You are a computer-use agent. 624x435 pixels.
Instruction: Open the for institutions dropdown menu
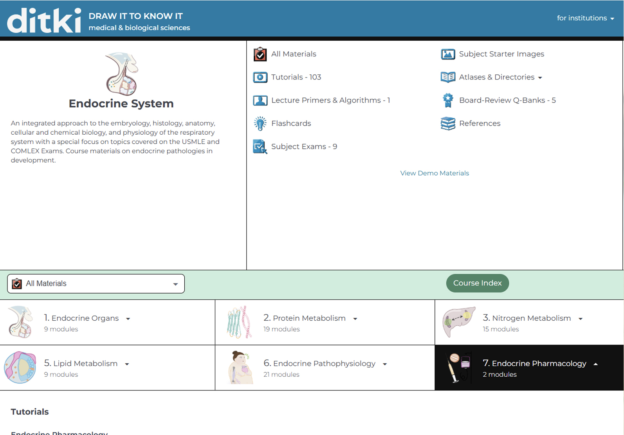click(x=585, y=18)
